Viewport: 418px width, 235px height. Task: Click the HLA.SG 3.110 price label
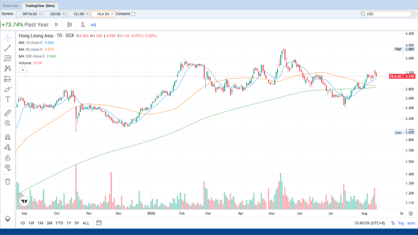(402, 77)
